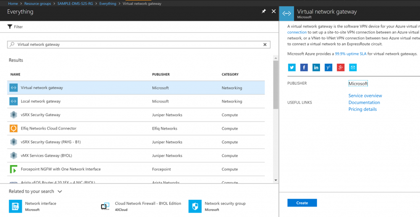Click the scrollbar down arrow
The width and height of the screenshot is (420, 217).
(x=276, y=180)
